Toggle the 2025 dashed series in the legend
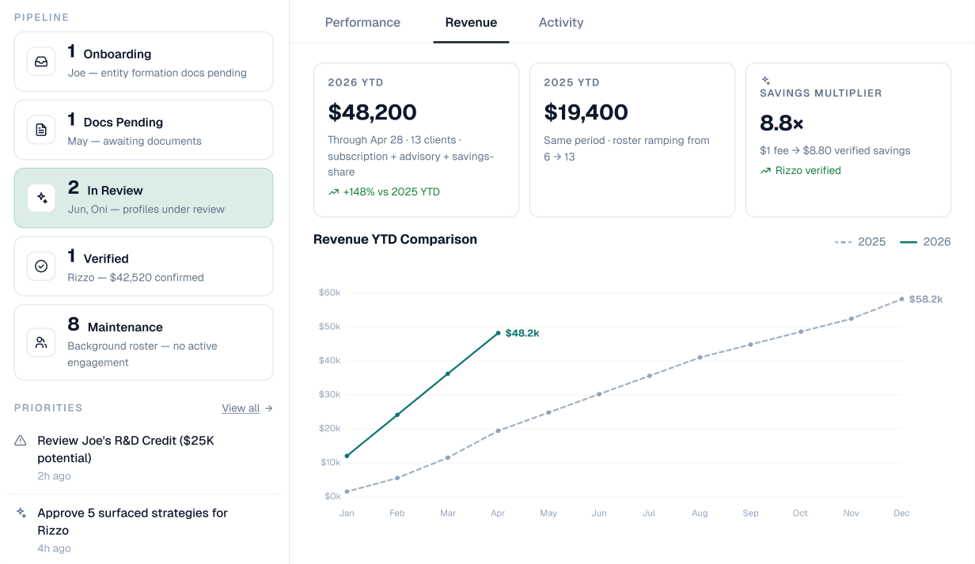The height and width of the screenshot is (564, 975). (861, 241)
